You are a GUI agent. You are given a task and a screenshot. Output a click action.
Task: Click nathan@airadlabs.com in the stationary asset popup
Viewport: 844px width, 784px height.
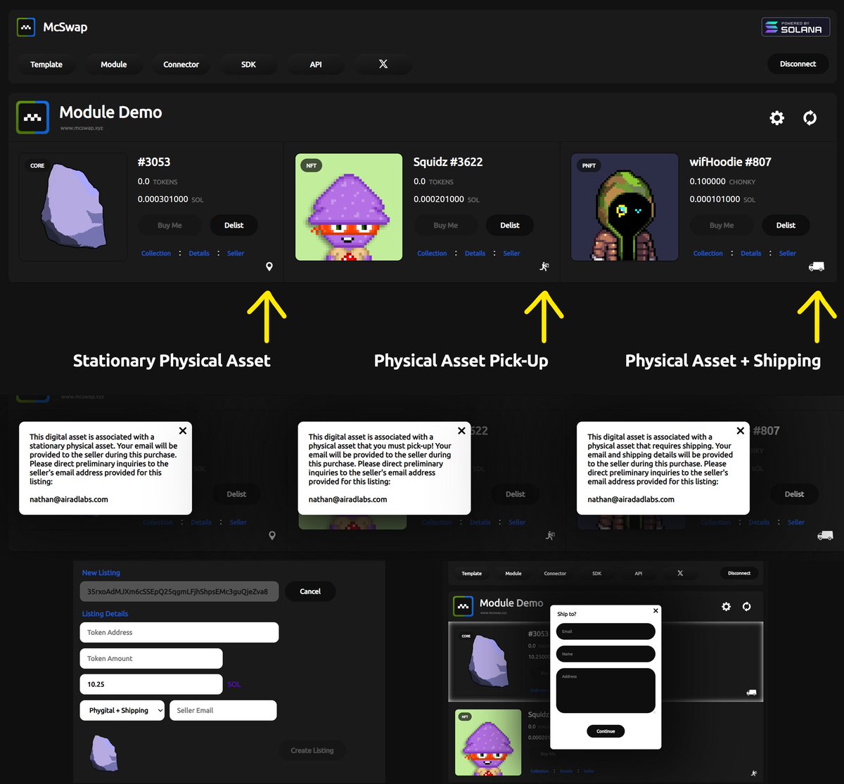69,499
